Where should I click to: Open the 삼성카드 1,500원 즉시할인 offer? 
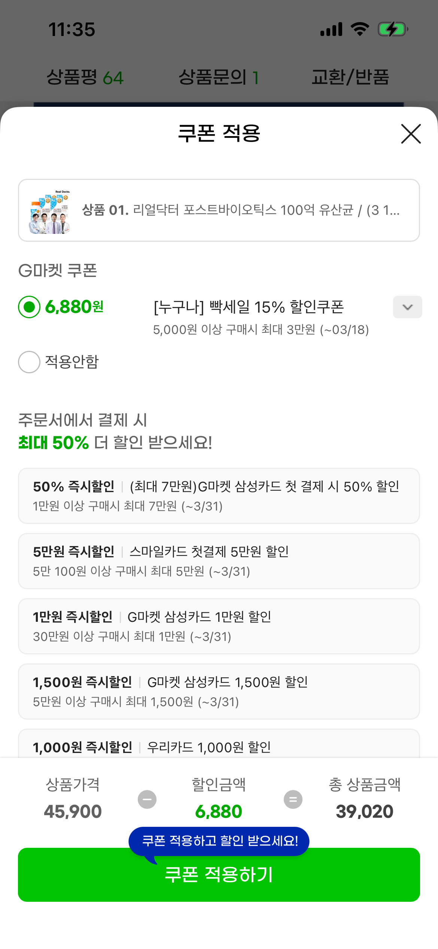[219, 691]
